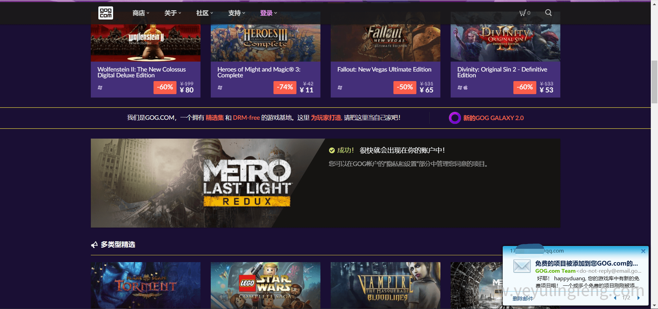
Task: Expand the 商店 store menu
Action: pos(141,13)
